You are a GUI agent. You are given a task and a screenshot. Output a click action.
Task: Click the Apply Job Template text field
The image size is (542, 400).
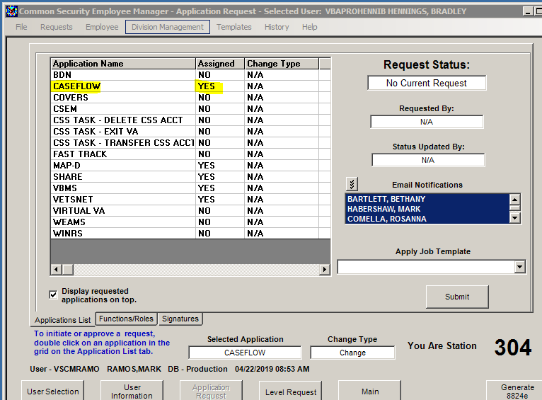426,267
